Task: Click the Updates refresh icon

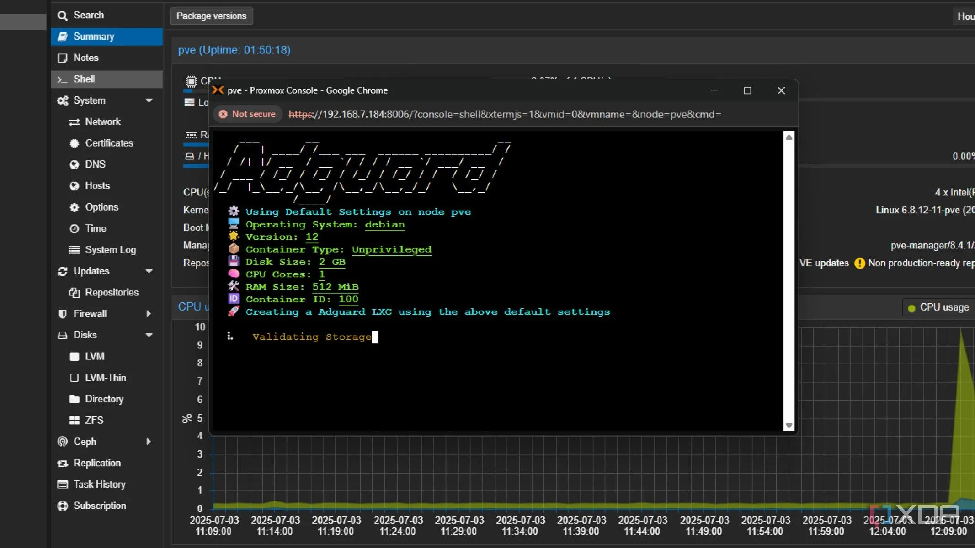Action: pos(62,271)
